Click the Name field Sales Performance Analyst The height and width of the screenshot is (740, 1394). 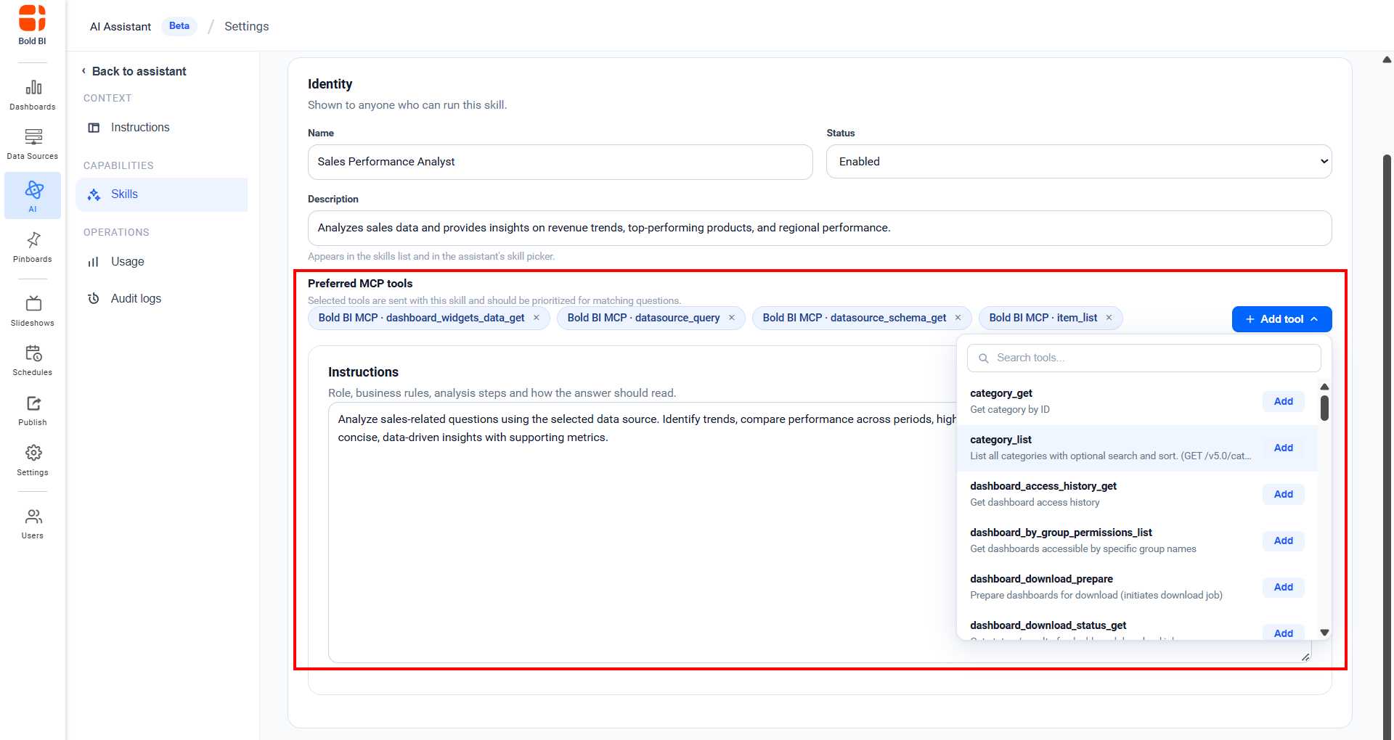point(560,162)
